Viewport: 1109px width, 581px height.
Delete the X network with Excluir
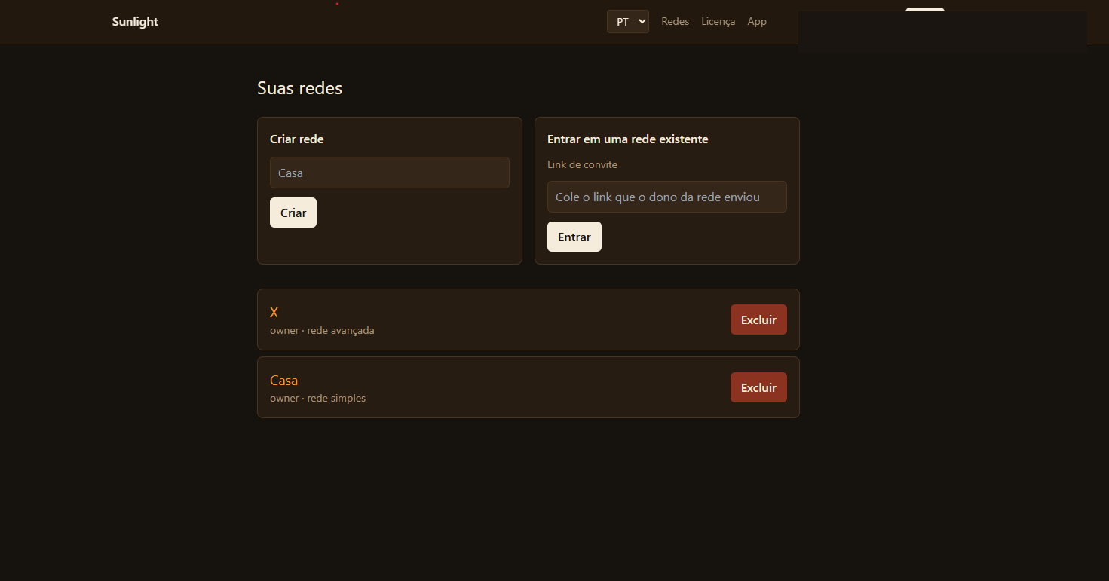758,320
